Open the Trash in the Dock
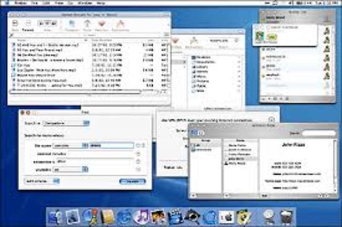Screen dimensions: 342x227 pyautogui.click(x=286, y=217)
